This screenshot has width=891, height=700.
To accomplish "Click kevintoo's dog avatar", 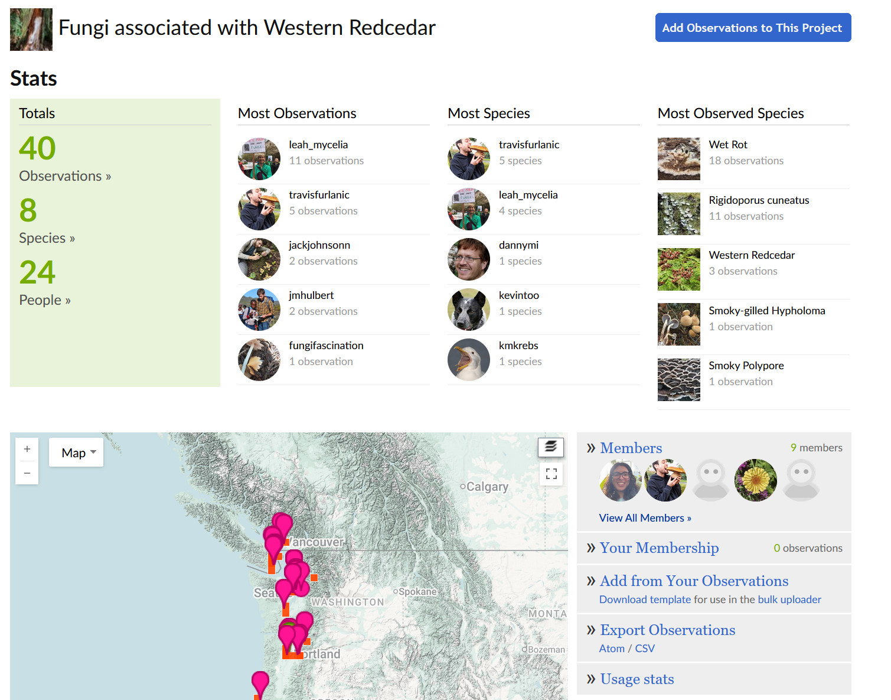I will [x=469, y=310].
